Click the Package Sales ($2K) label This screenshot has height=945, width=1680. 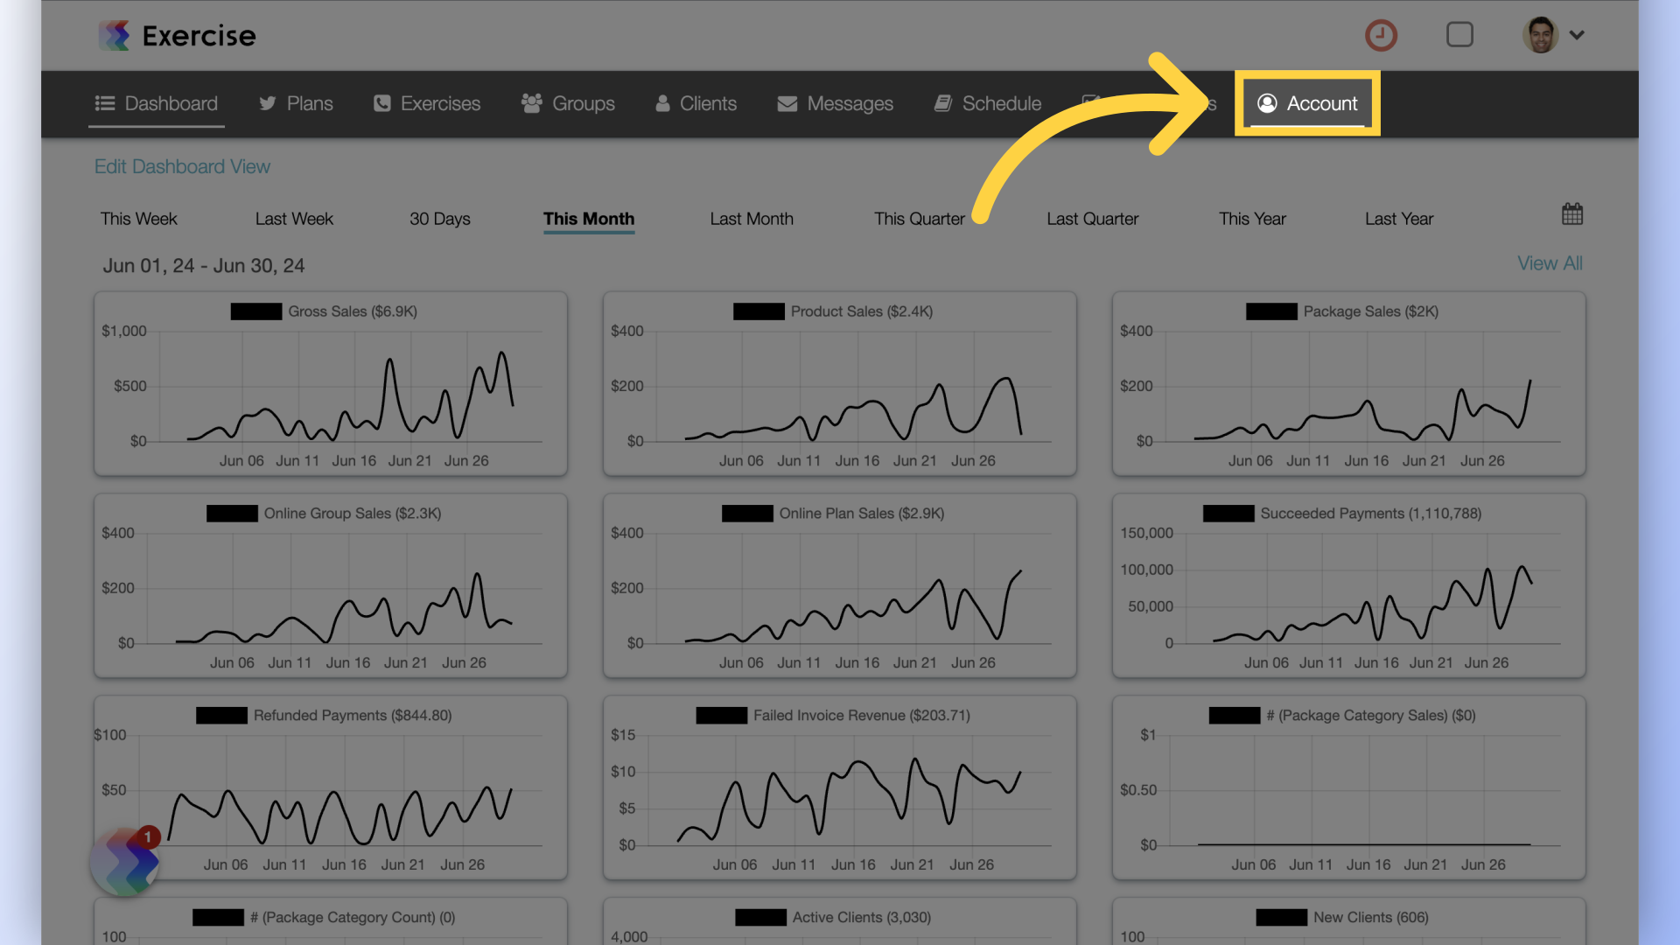(1371, 311)
